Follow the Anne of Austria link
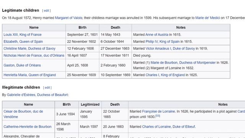Viewport: 245px width, 138px height. (157, 34)
